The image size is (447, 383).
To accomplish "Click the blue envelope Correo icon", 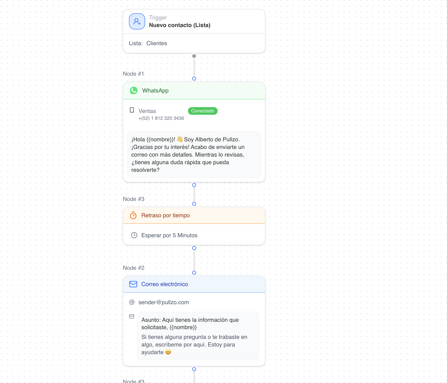I will [x=133, y=284].
